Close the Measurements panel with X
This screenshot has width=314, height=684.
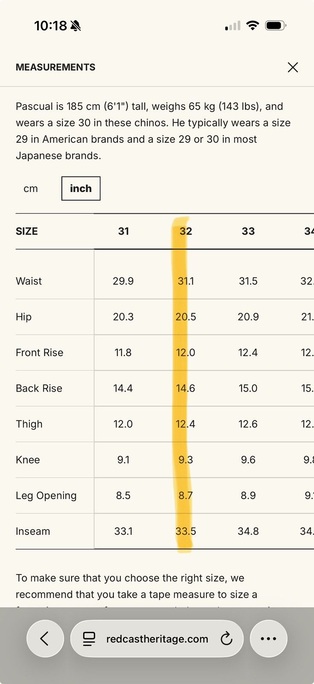293,67
